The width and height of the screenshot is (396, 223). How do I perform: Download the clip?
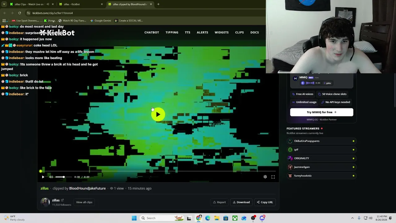(241, 202)
